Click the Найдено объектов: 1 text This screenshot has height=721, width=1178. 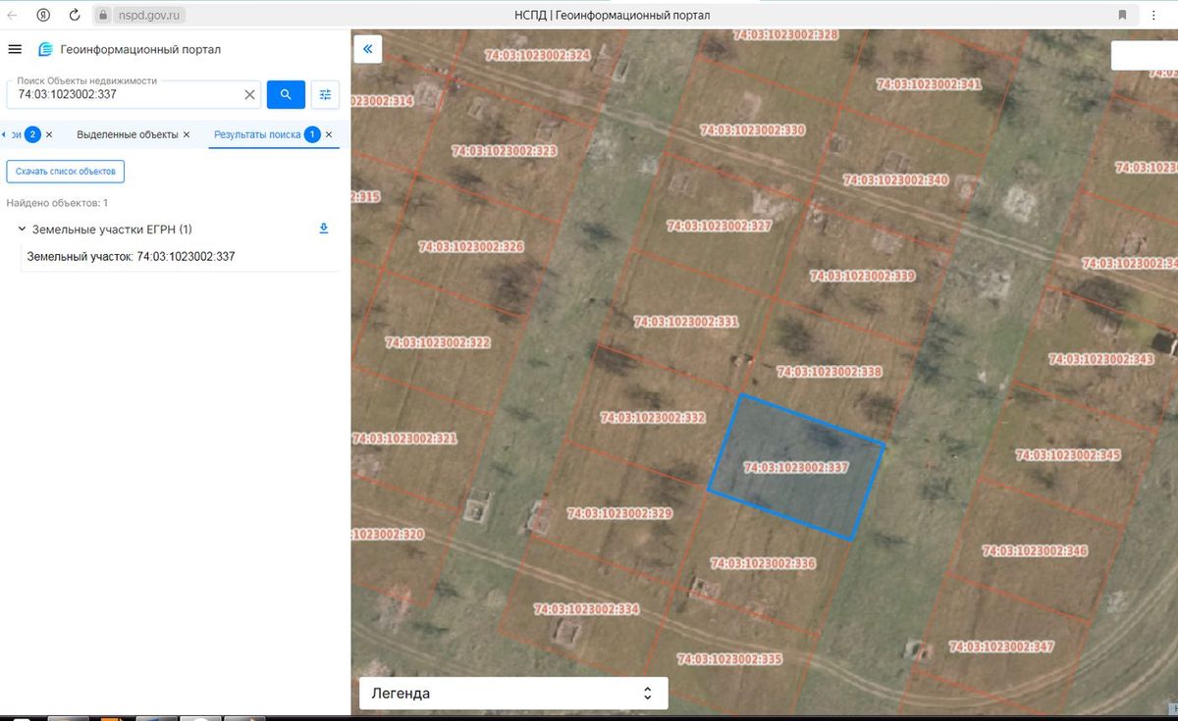click(x=57, y=203)
